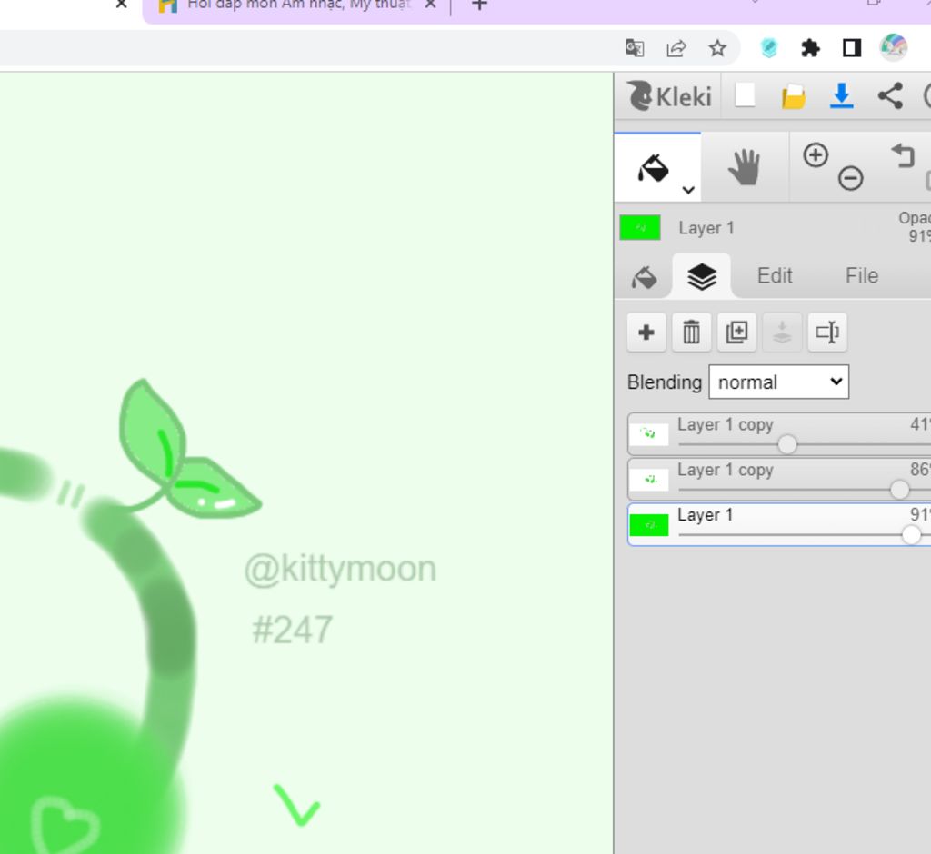Expand the tool chooser chevron under paint bucket
The height and width of the screenshot is (854, 931).
(x=688, y=191)
